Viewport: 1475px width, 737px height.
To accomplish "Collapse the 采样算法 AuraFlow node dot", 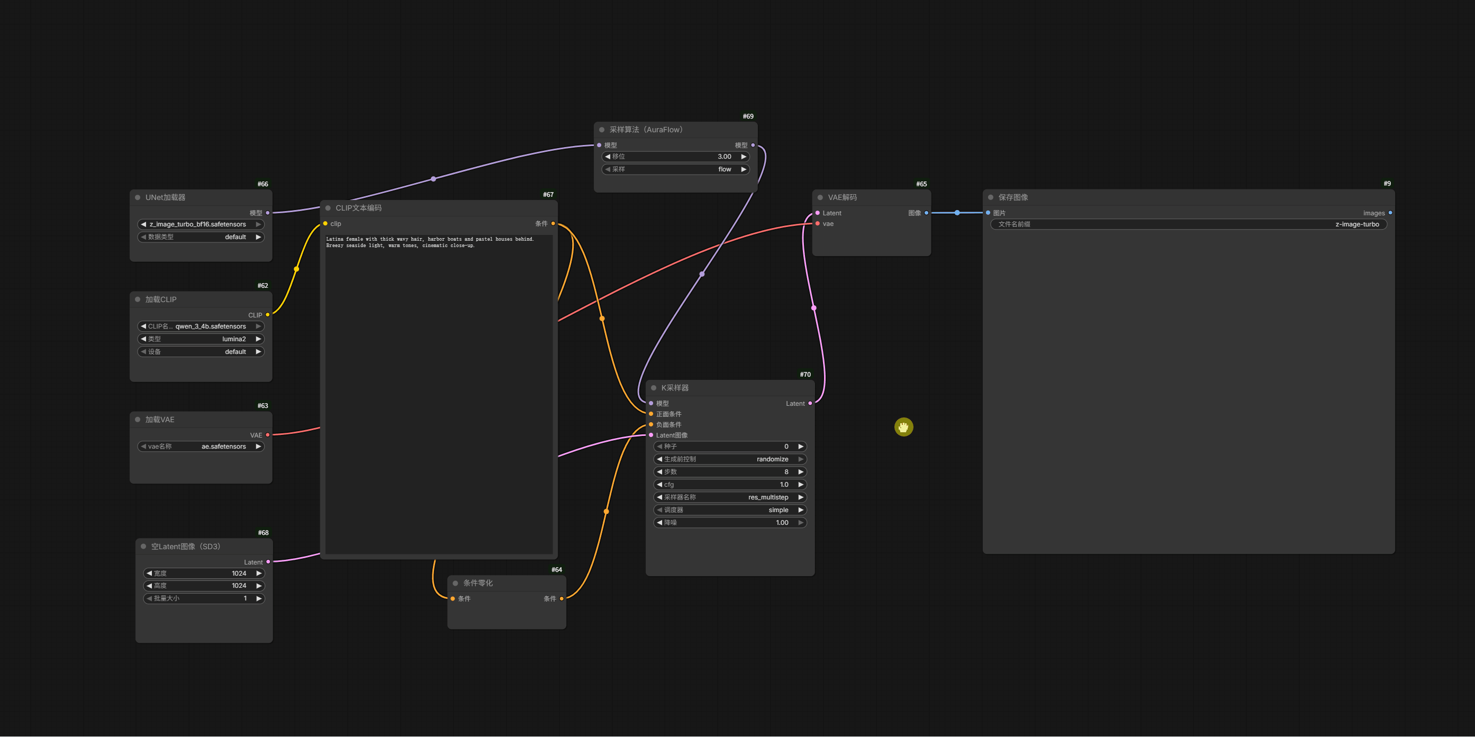I will pyautogui.click(x=602, y=130).
